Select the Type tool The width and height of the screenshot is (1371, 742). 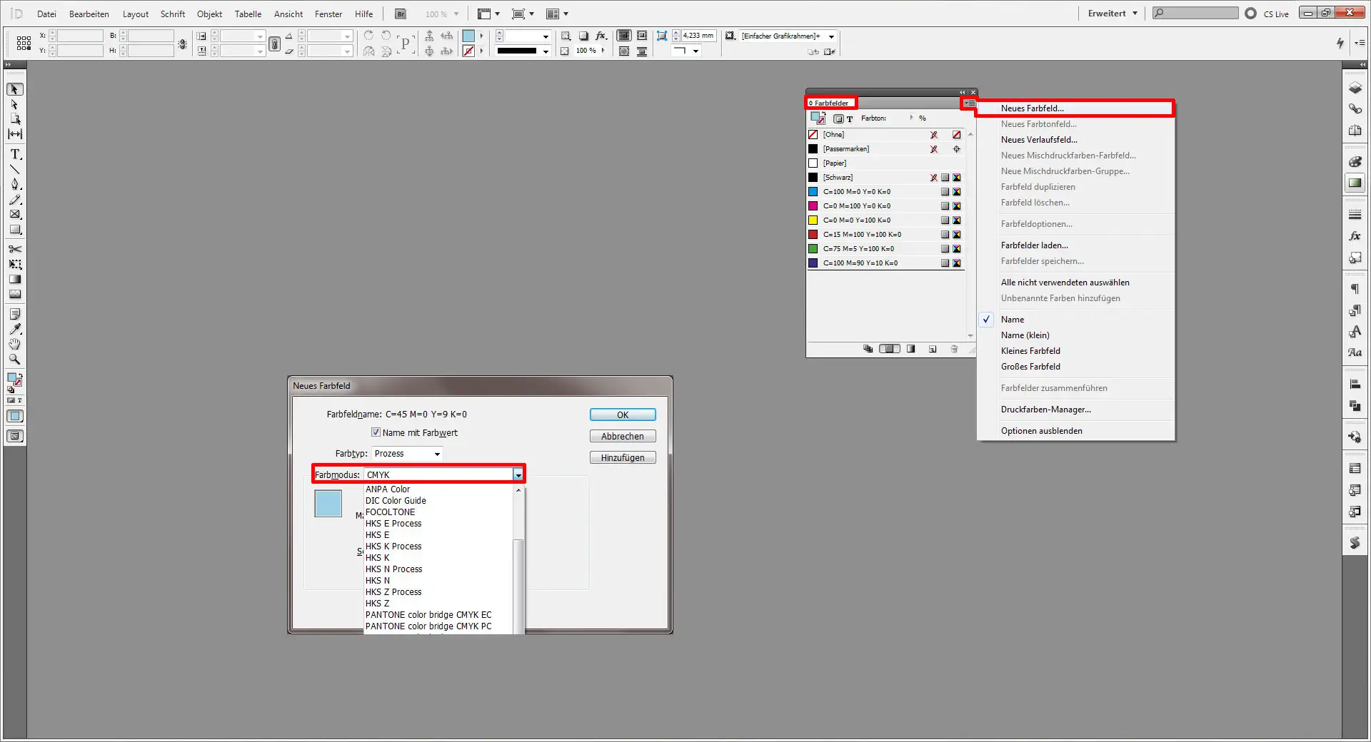pyautogui.click(x=14, y=154)
